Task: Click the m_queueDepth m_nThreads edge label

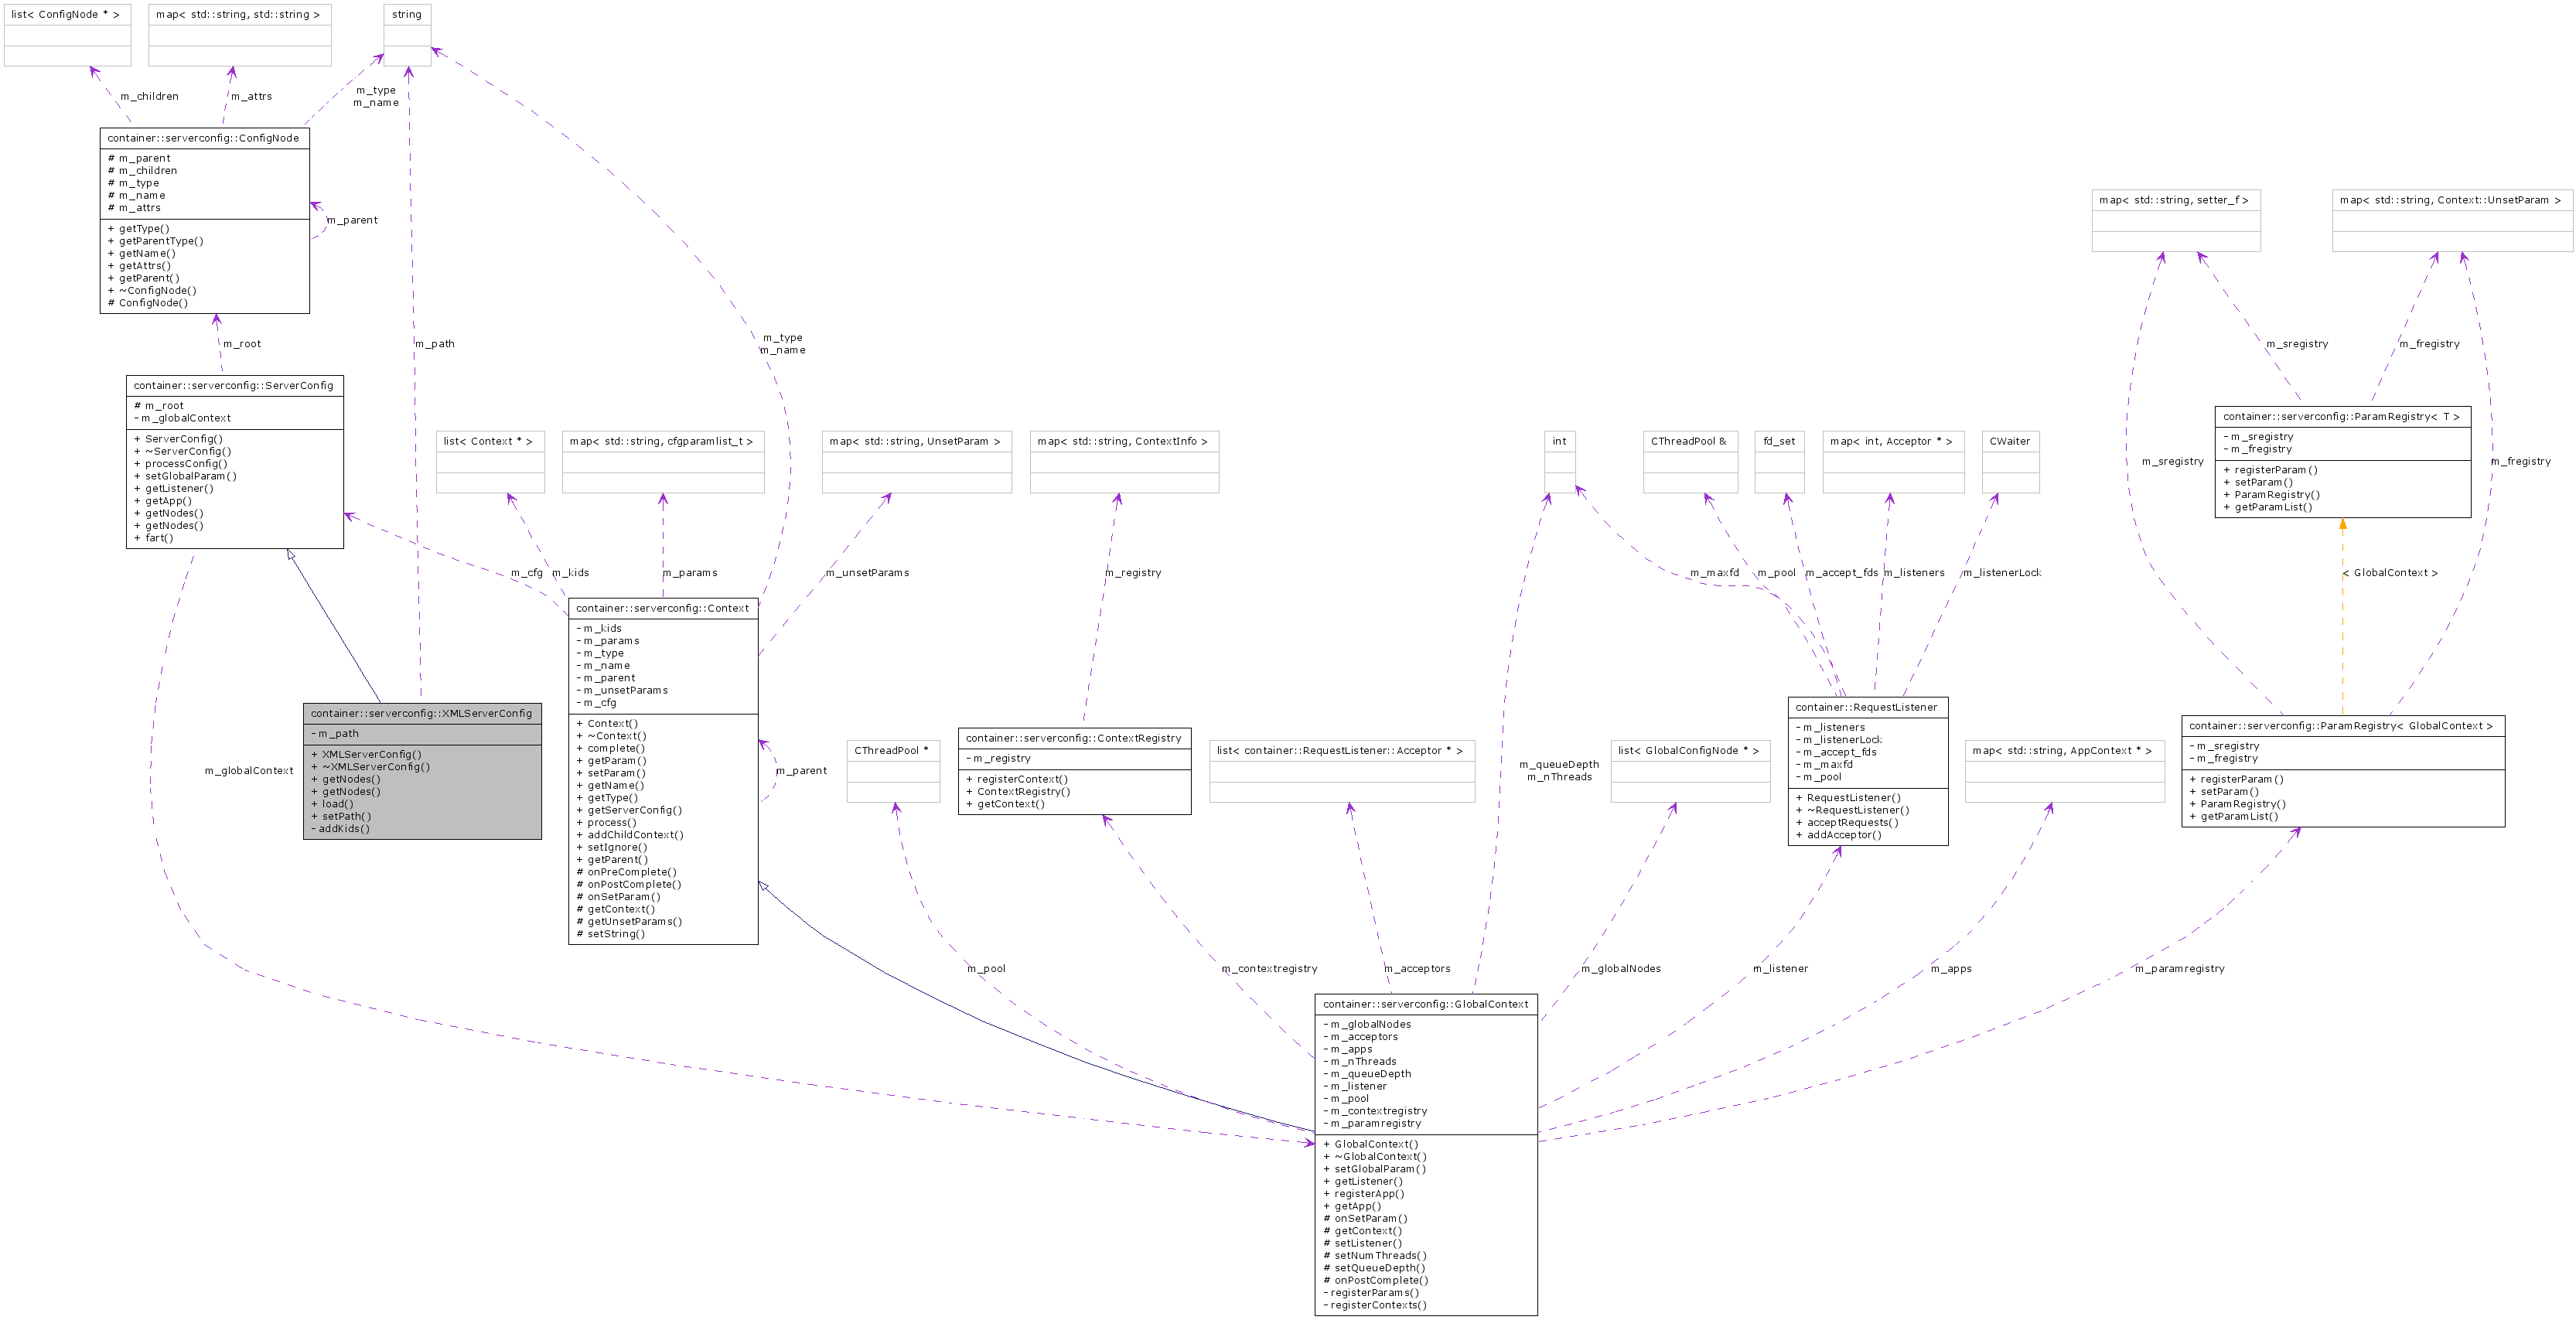Action: 1559,771
